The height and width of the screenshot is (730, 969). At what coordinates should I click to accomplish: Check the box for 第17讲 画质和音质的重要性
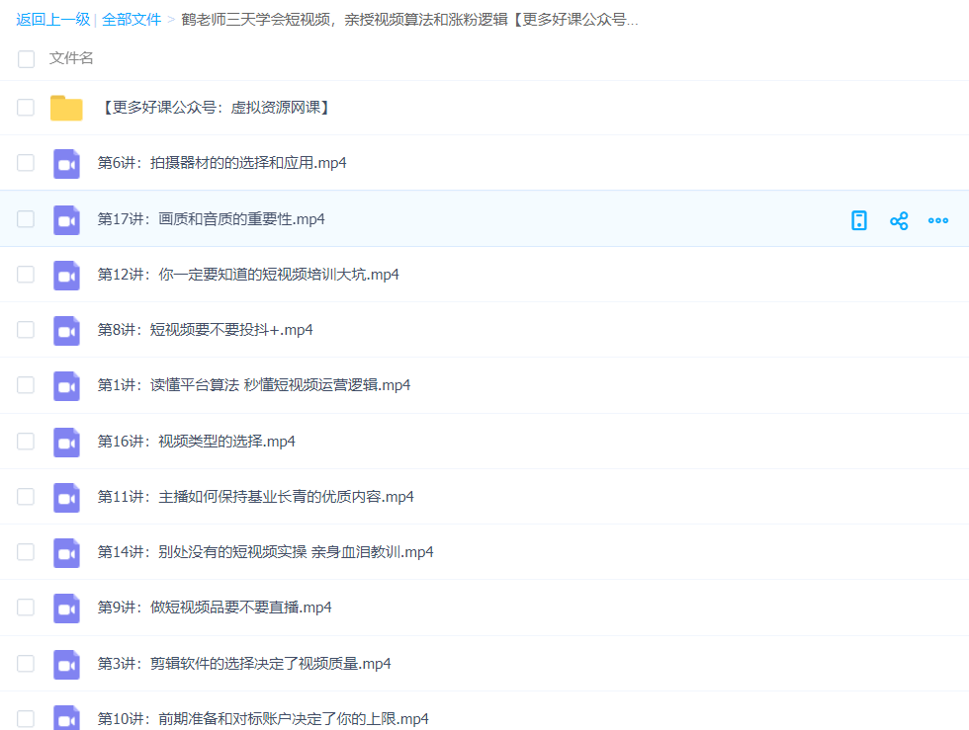pyautogui.click(x=26, y=219)
